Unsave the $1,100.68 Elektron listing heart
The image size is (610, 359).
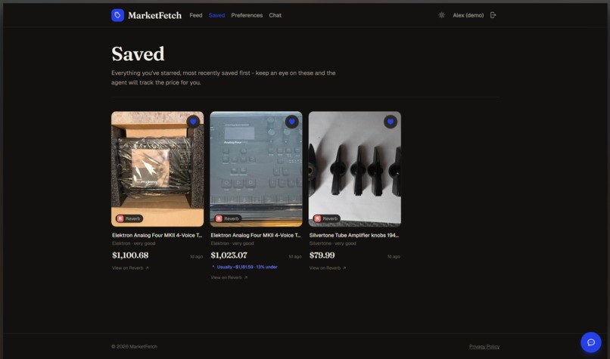[x=193, y=122]
